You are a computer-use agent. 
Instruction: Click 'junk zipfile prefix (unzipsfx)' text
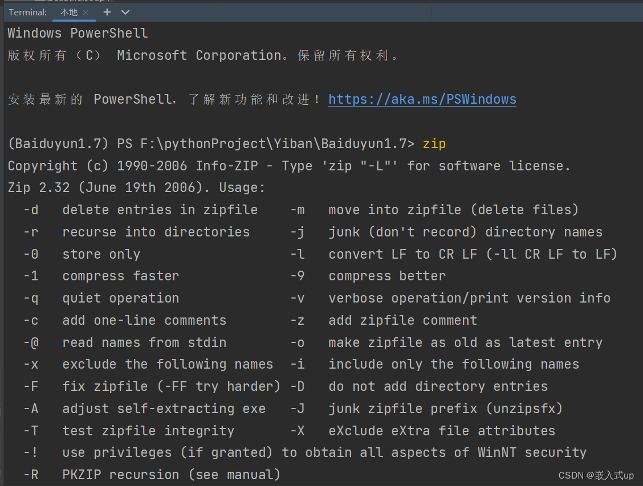tap(446, 409)
